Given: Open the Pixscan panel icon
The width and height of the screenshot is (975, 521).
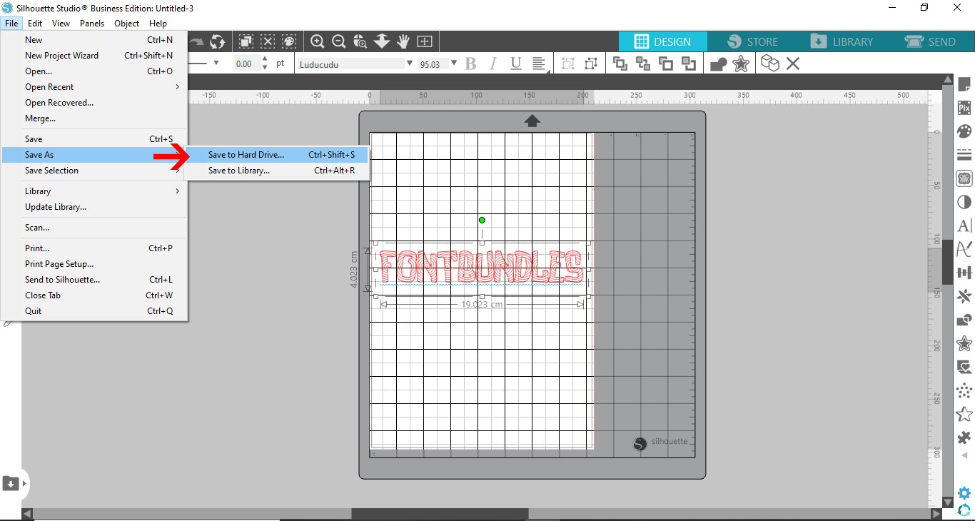Looking at the screenshot, I should point(964,108).
